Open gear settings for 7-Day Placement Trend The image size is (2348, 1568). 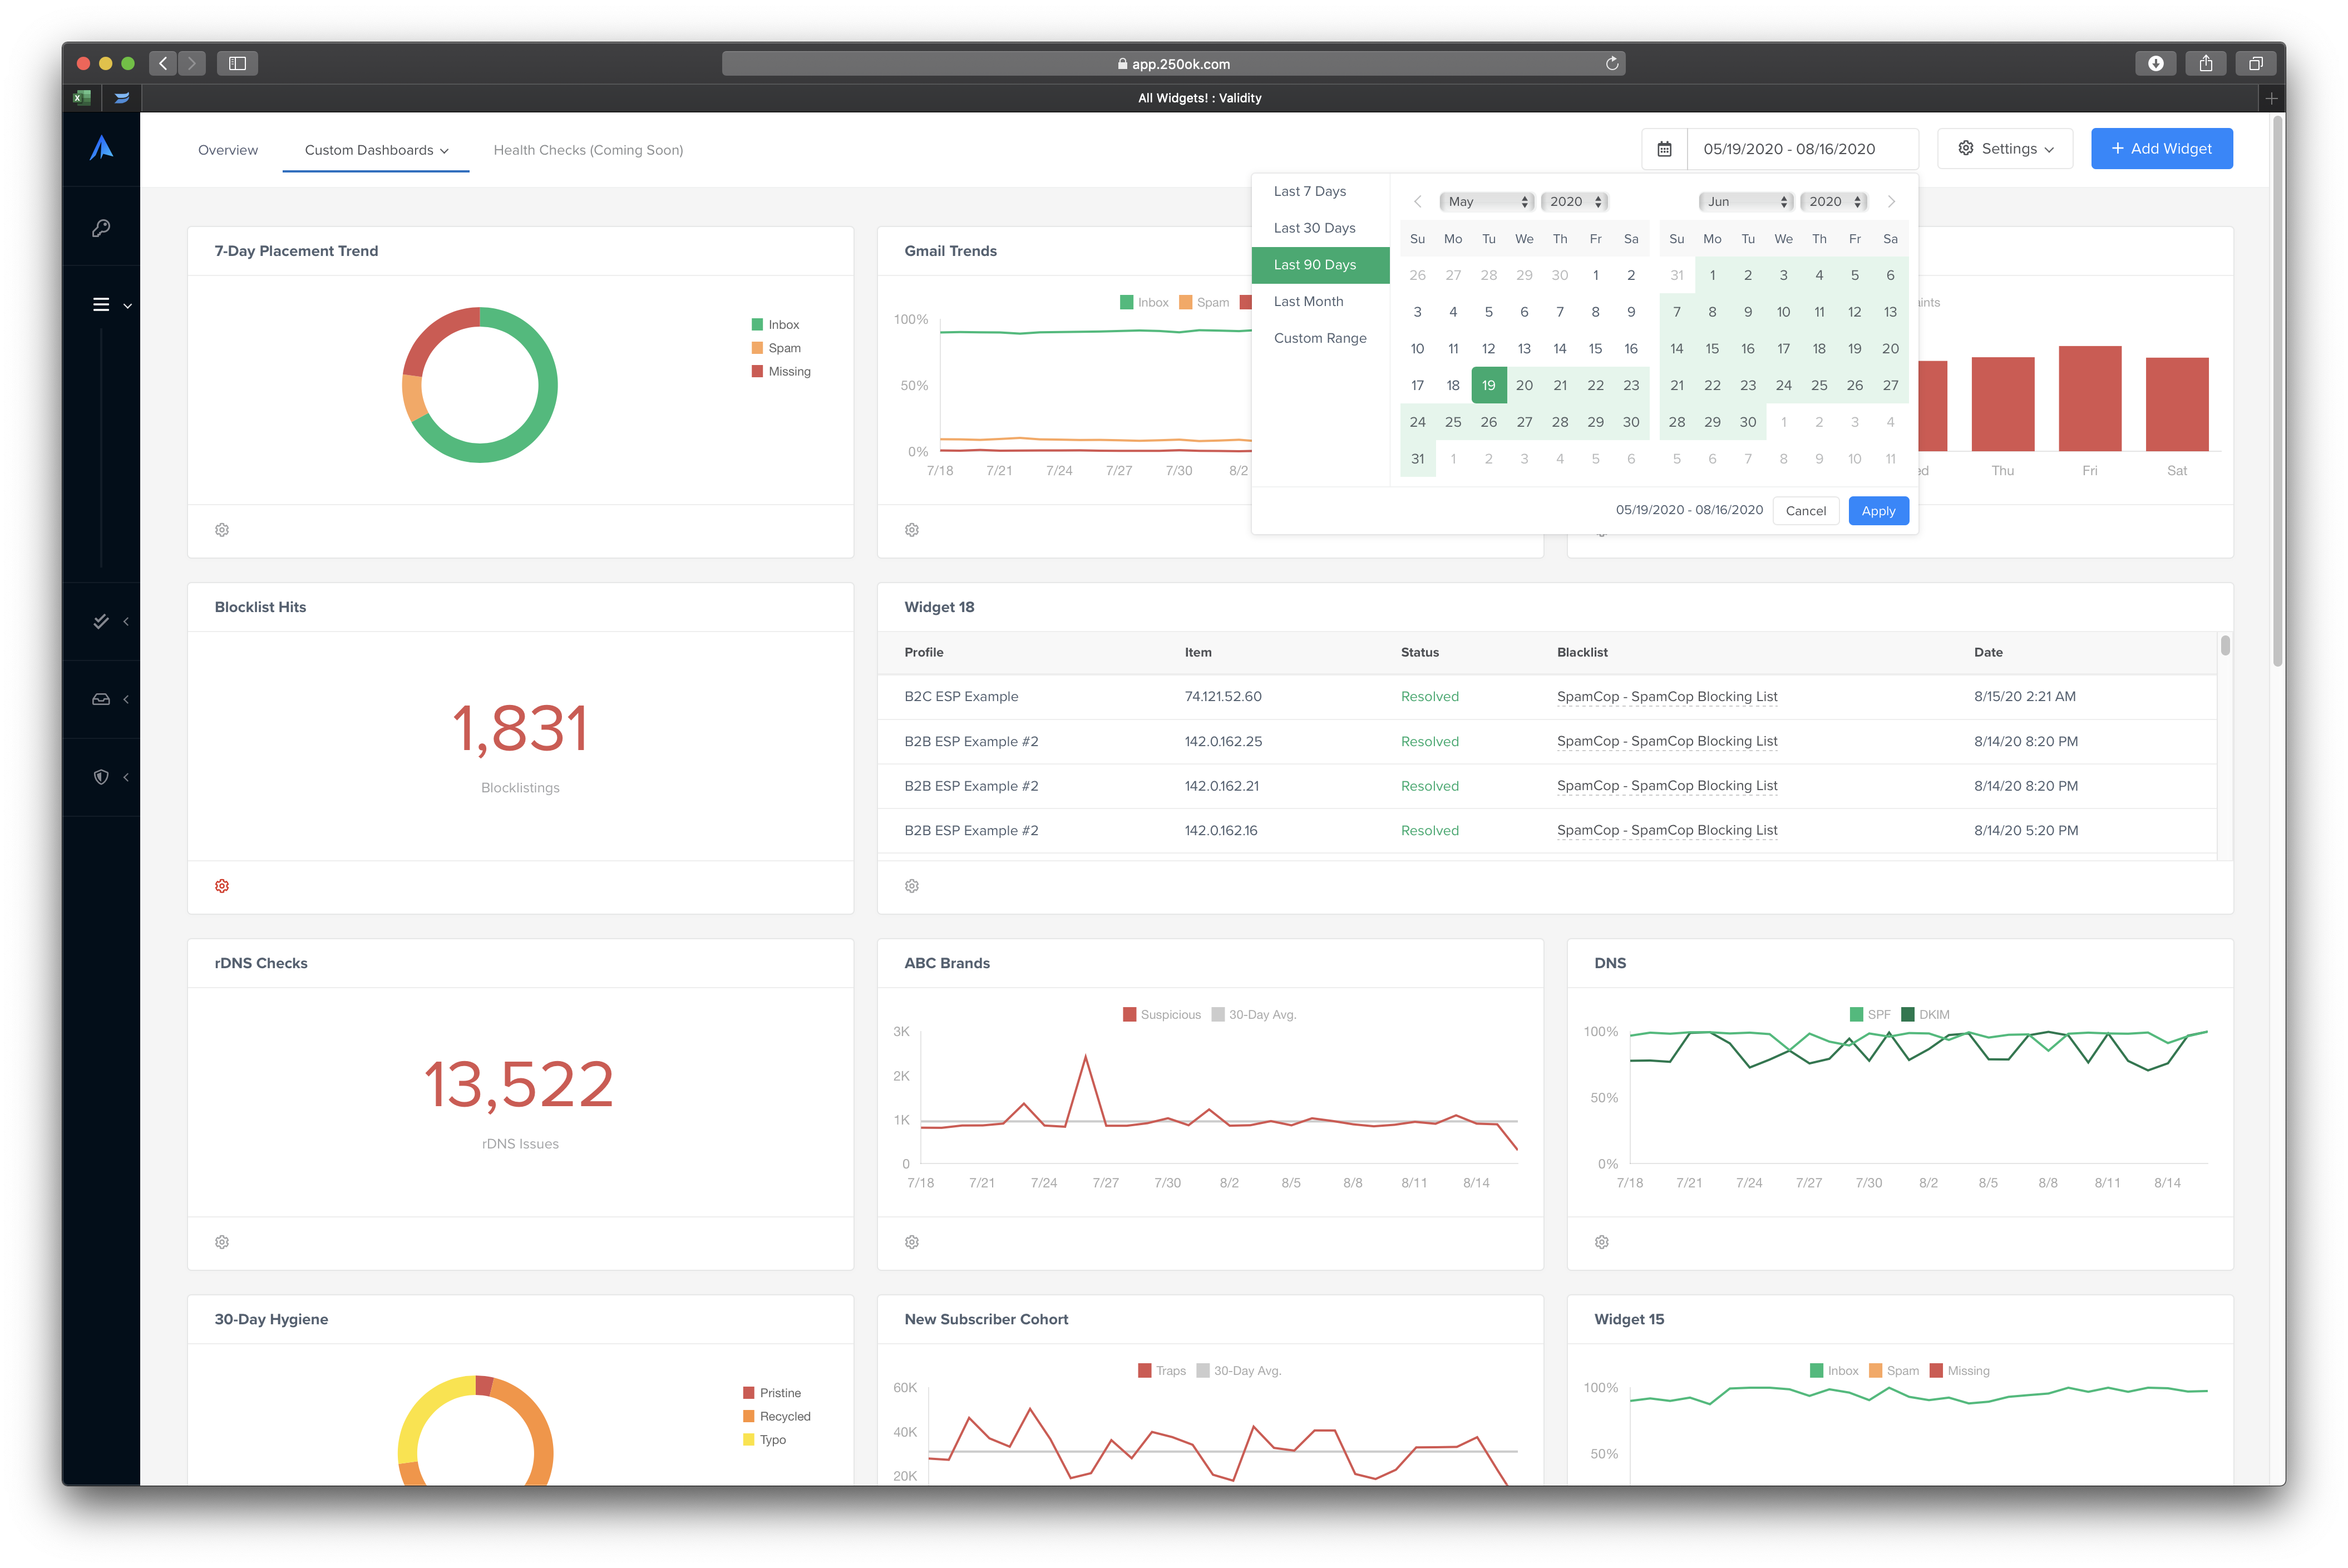tap(222, 530)
